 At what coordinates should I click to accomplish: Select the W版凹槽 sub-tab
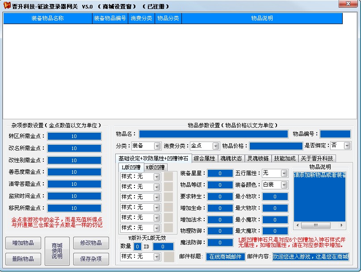[155, 167]
